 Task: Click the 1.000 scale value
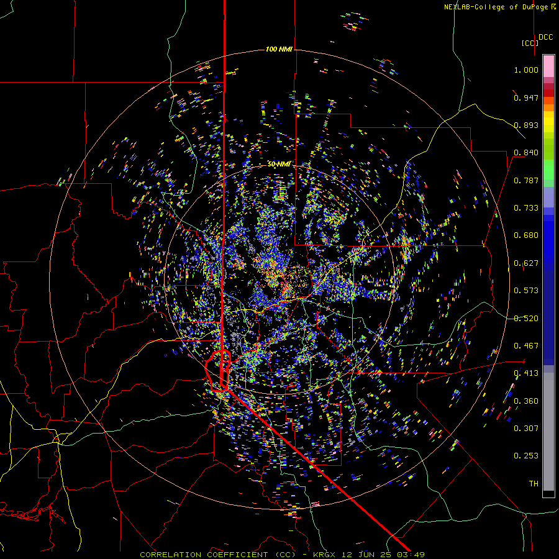click(x=526, y=70)
